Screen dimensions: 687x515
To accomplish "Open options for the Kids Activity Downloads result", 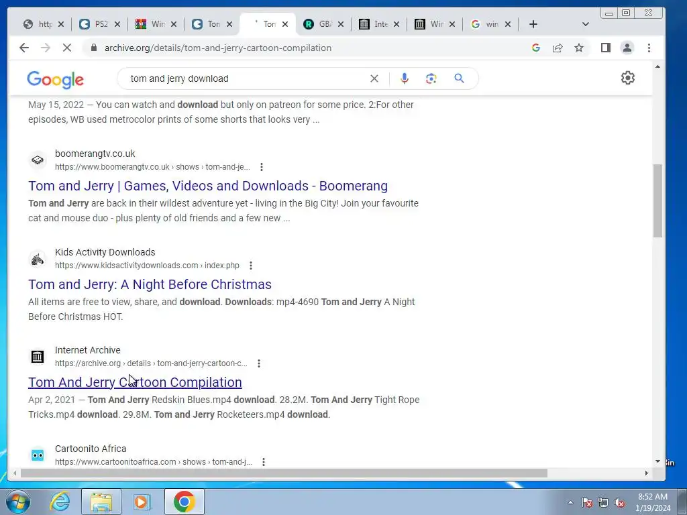I will tap(251, 266).
